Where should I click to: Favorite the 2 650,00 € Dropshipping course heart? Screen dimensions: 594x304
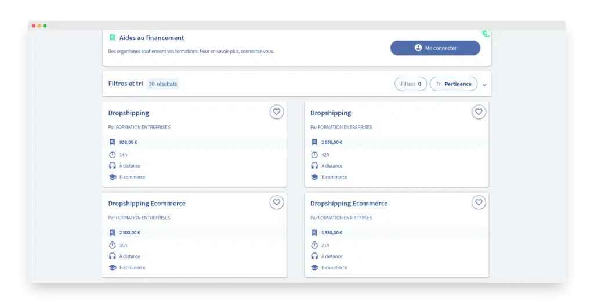(x=479, y=112)
